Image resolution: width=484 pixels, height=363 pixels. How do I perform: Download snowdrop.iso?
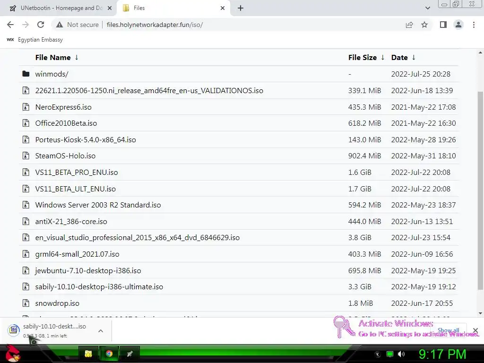57,303
